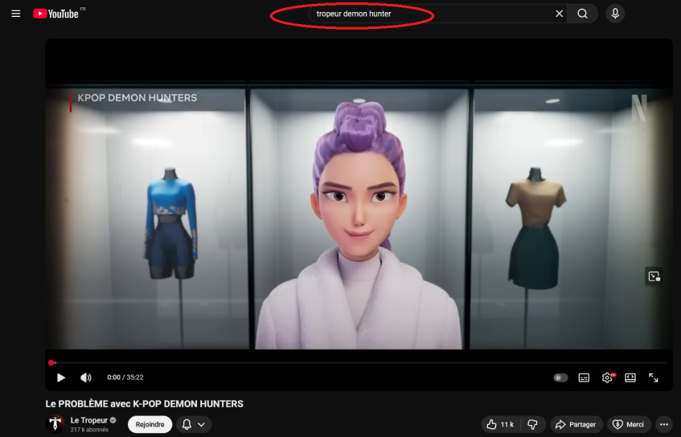Open video settings gear menu
This screenshot has width=681, height=437.
tap(607, 378)
